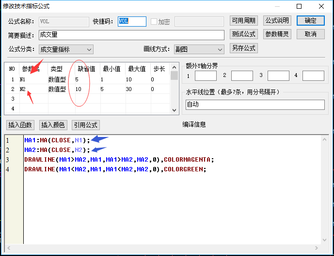334x256 pixels.
Task: Click maximum value 10 for N1
Action: pos(138,79)
